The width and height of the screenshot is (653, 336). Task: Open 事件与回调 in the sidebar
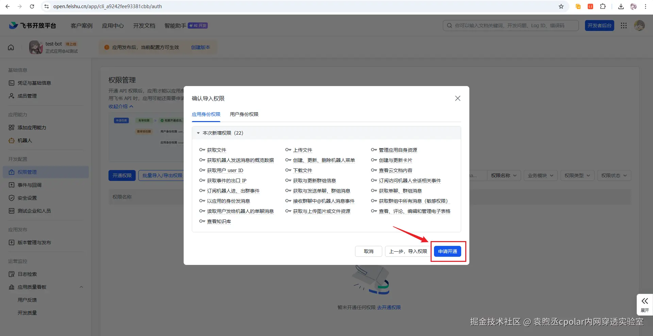click(46, 185)
